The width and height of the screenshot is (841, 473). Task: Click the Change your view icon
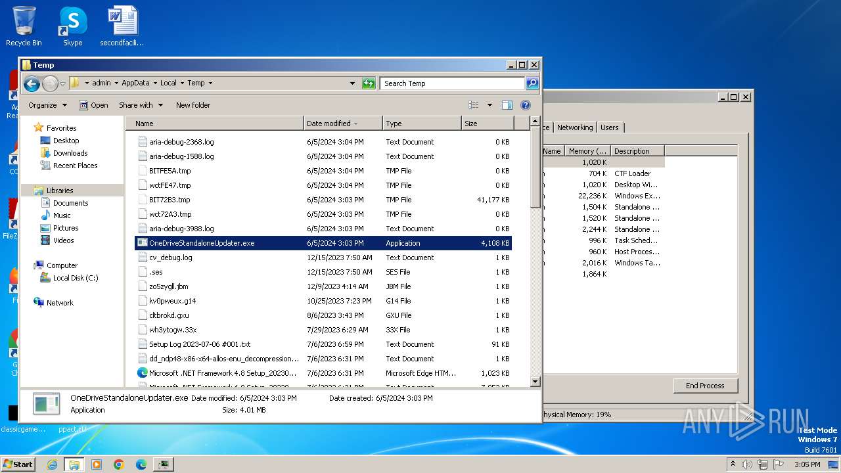click(474, 105)
